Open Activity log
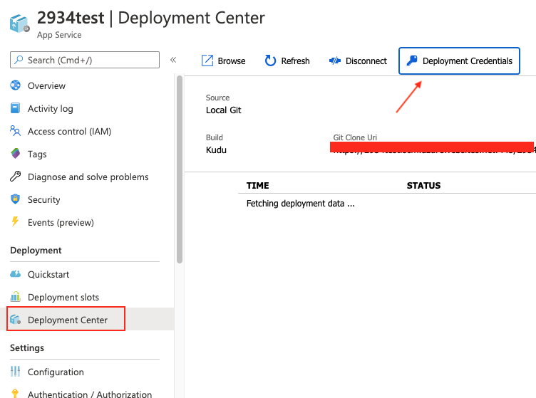536x398 pixels. pos(50,108)
